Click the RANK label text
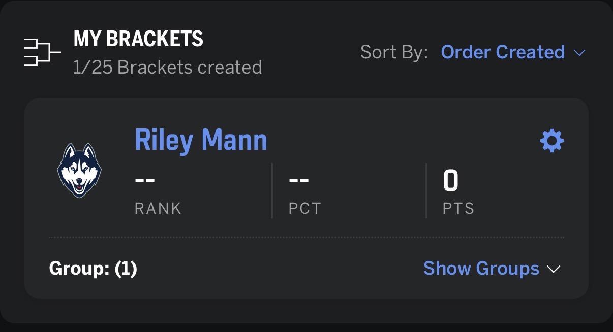Viewport: 613px width, 332px height. click(x=158, y=208)
